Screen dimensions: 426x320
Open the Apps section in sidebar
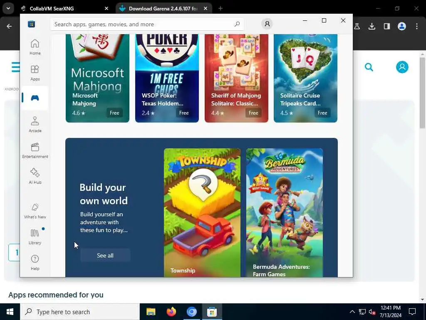pos(35,73)
